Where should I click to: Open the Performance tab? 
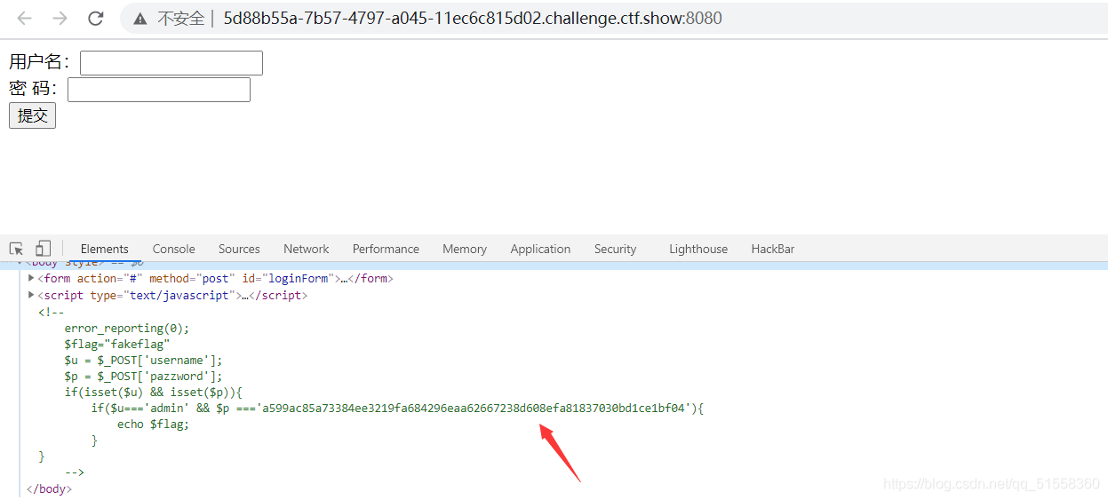click(386, 249)
